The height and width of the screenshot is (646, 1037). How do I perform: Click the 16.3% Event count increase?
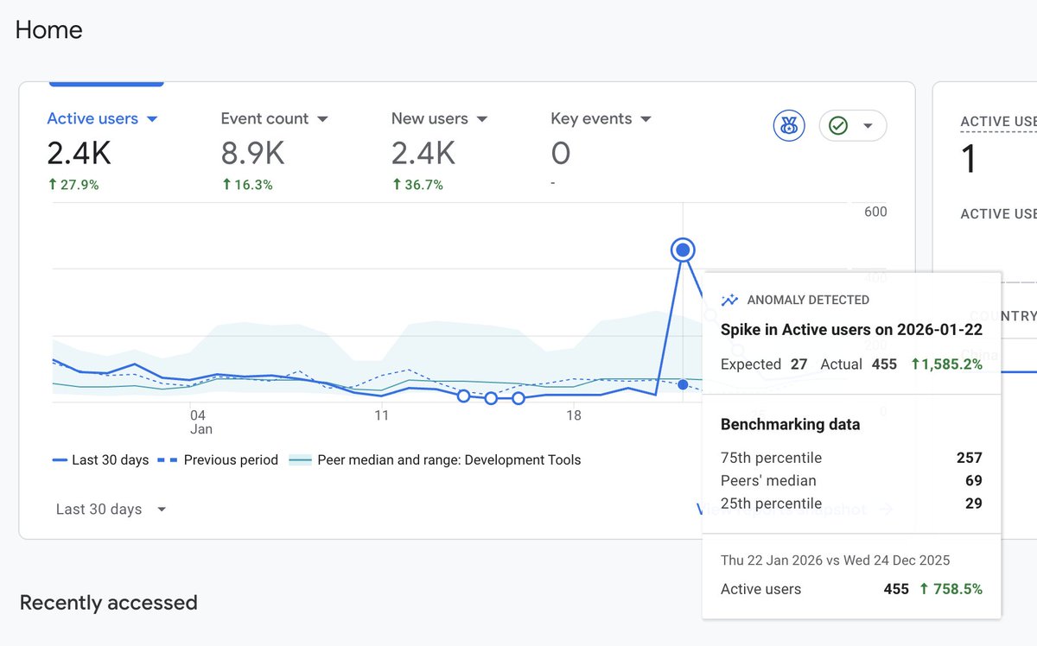[247, 184]
